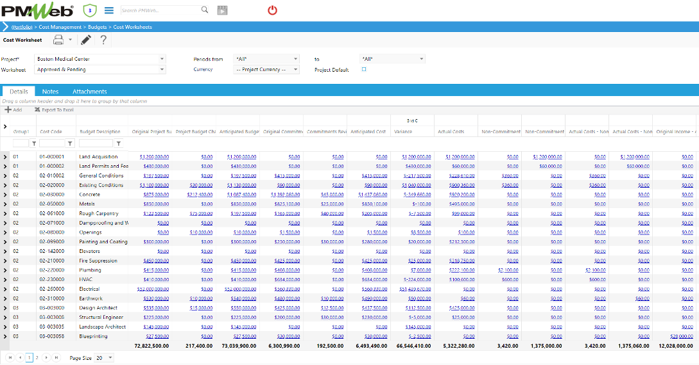
Task: Open Electrical original budget $52,000,000.00 link
Action: tap(153, 289)
